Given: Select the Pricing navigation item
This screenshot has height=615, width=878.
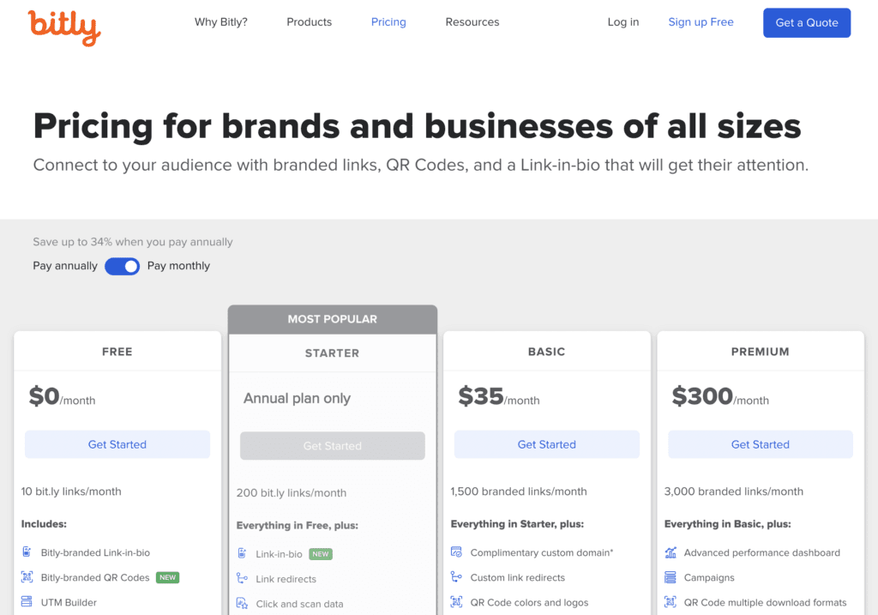Looking at the screenshot, I should [388, 22].
